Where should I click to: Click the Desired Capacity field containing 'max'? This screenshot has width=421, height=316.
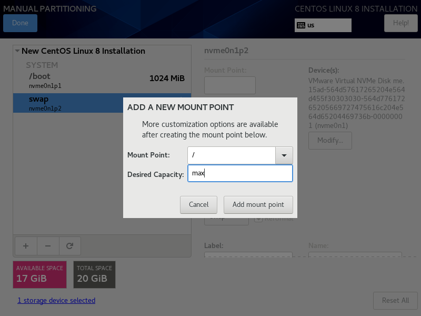(240, 173)
